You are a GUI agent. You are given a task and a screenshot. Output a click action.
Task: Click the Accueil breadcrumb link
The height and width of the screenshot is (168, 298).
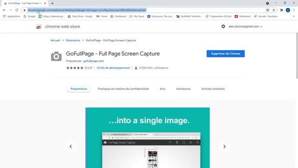[x=55, y=41]
